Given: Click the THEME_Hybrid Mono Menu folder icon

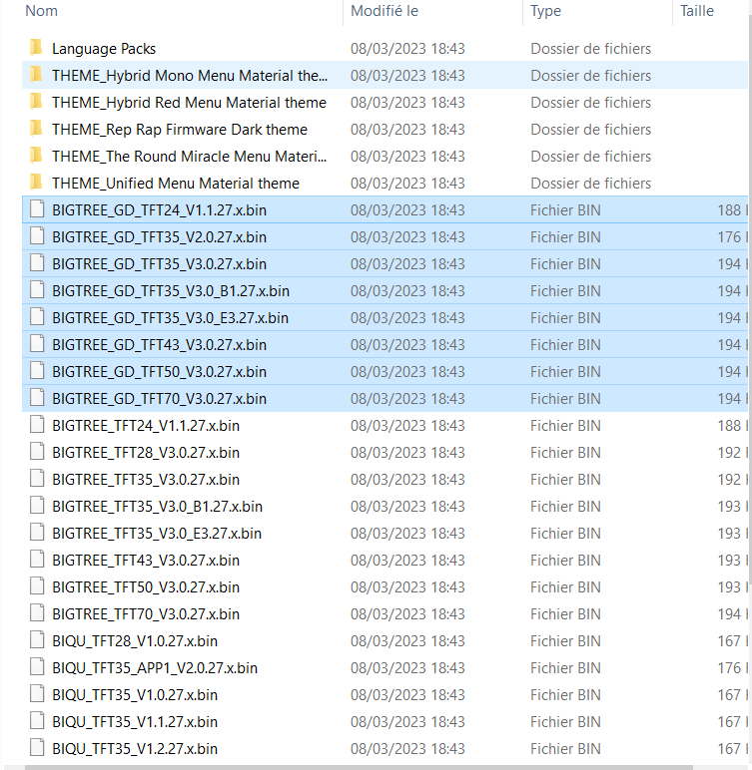Looking at the screenshot, I should tap(36, 75).
